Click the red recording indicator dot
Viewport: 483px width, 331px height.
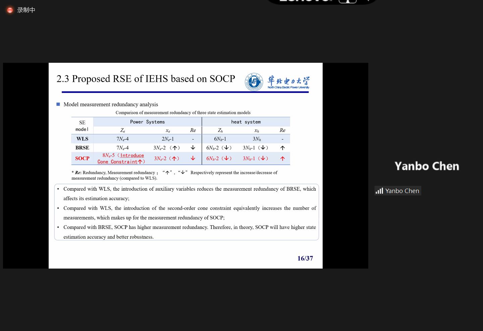tap(10, 10)
